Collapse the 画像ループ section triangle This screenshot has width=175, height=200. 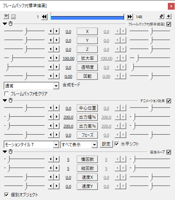5,152
